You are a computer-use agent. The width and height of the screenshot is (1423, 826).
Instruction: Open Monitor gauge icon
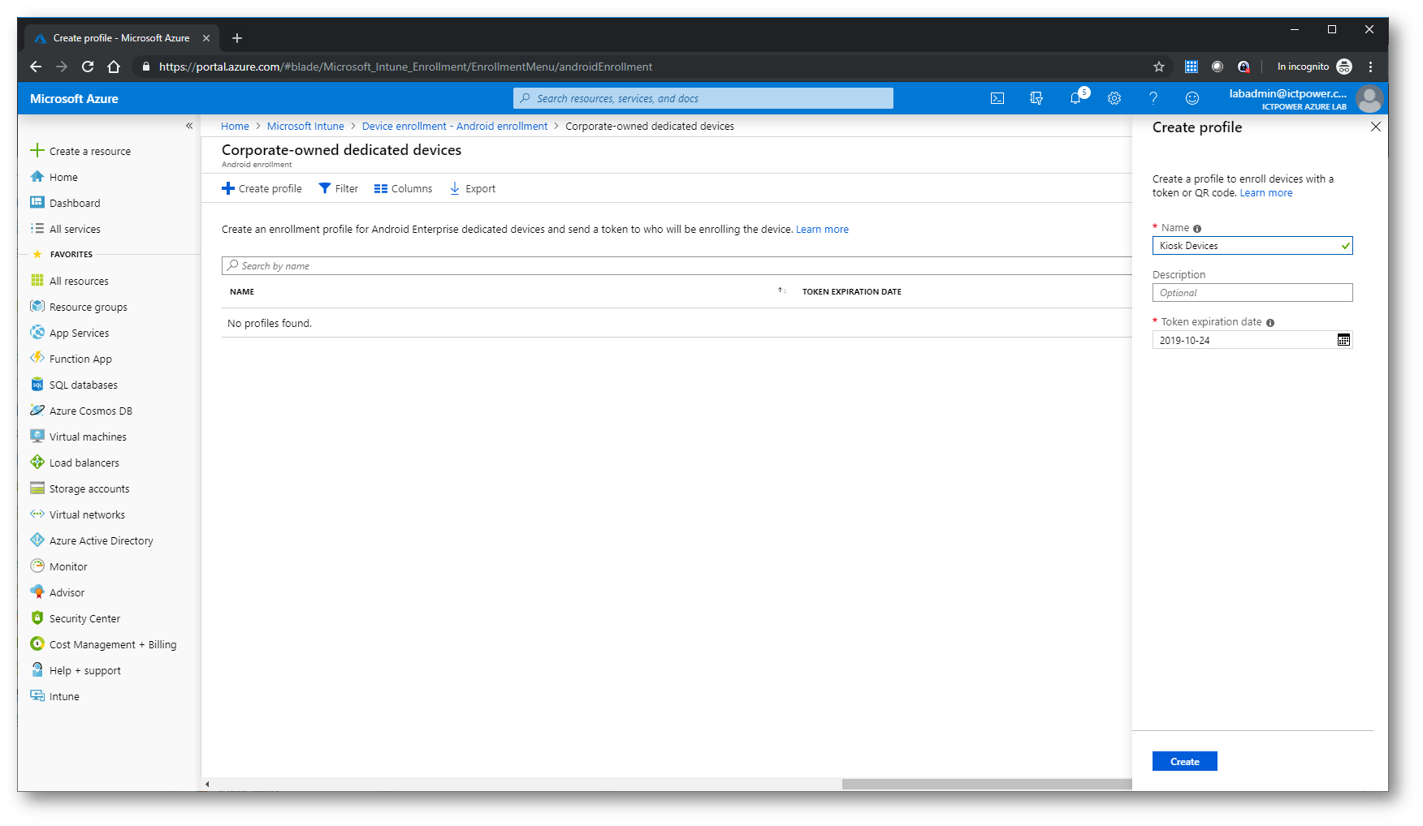click(37, 566)
